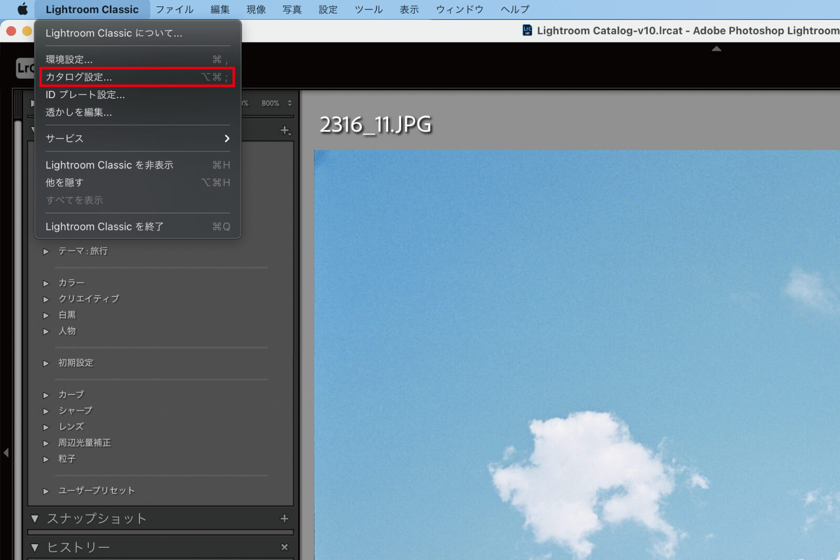Open the 編集 menu
This screenshot has height=560, width=840.
tap(220, 9)
